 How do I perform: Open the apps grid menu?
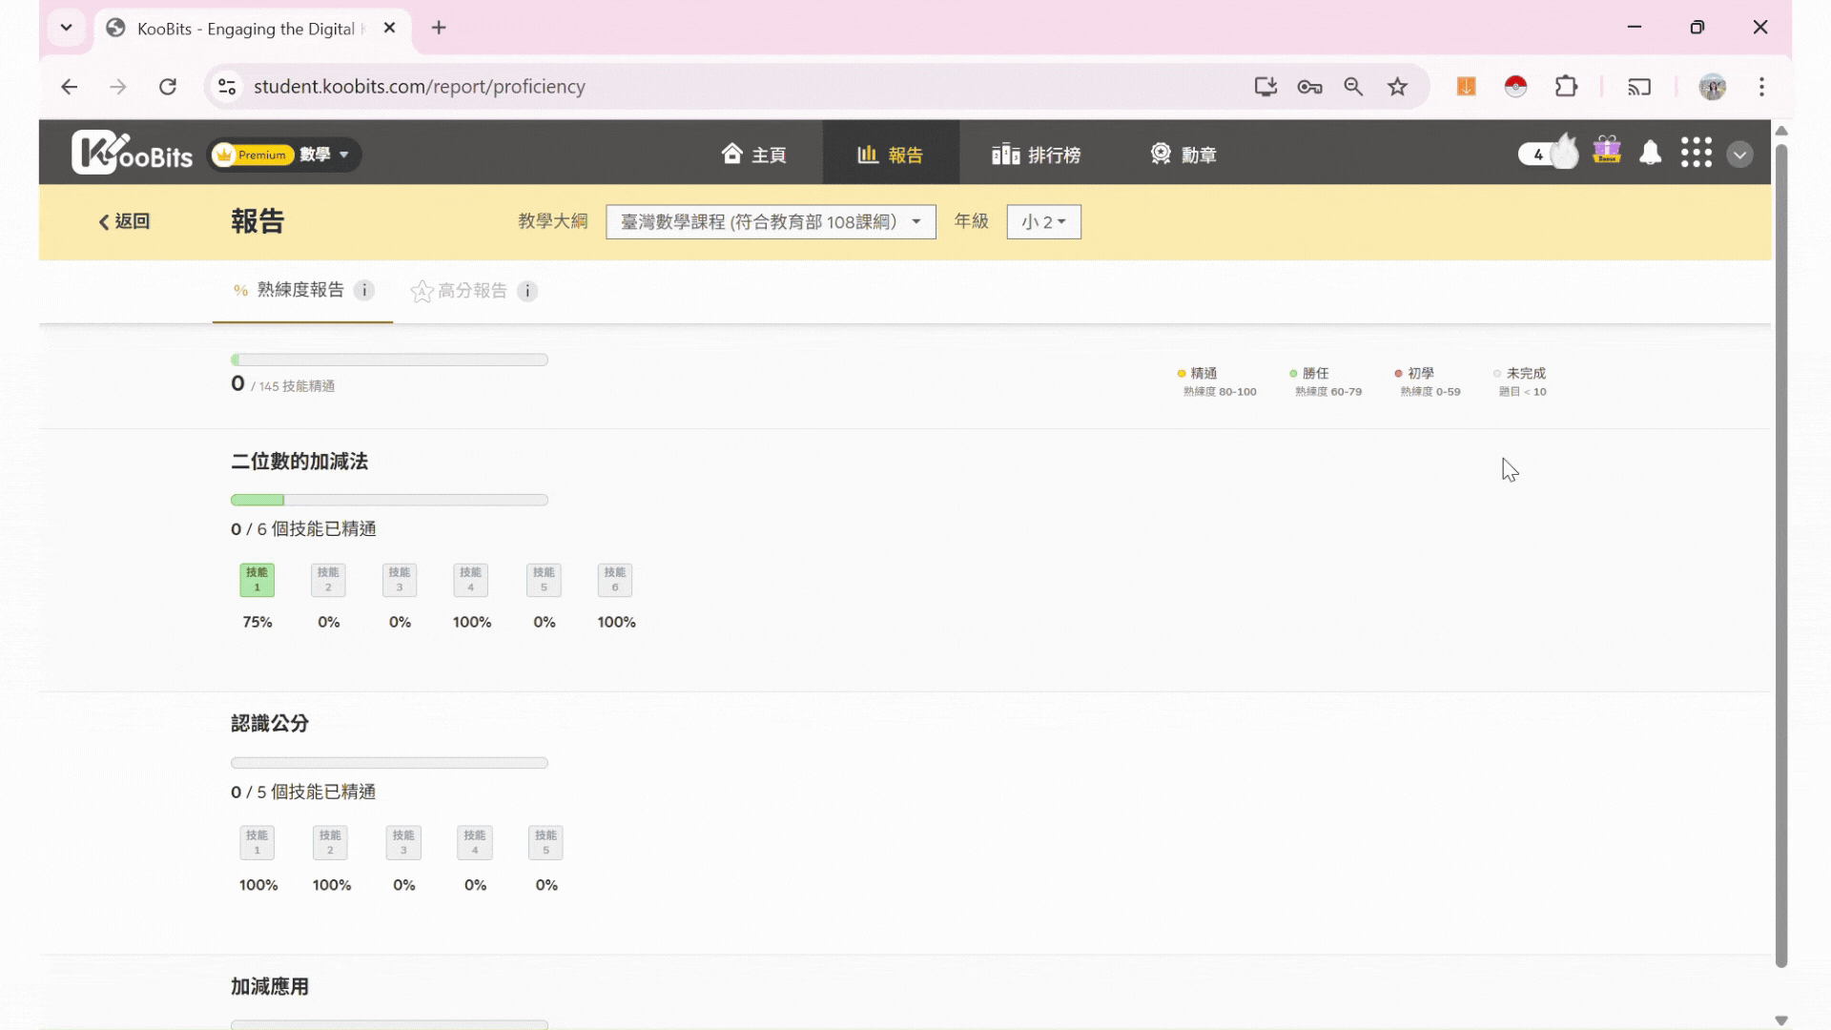click(1696, 153)
